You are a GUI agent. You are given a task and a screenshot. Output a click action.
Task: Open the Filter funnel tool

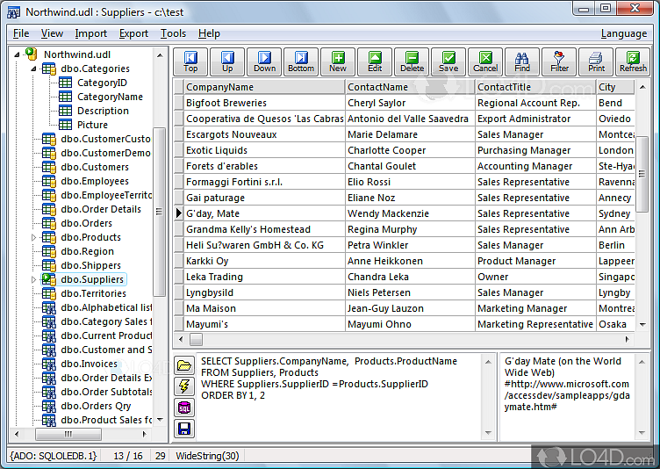(559, 61)
